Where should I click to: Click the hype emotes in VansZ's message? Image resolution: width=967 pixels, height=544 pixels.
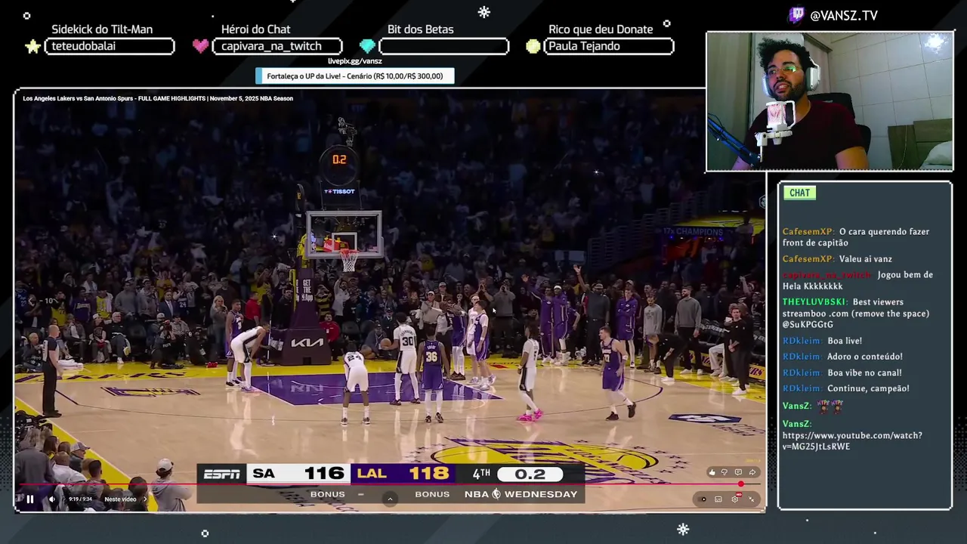click(x=830, y=406)
